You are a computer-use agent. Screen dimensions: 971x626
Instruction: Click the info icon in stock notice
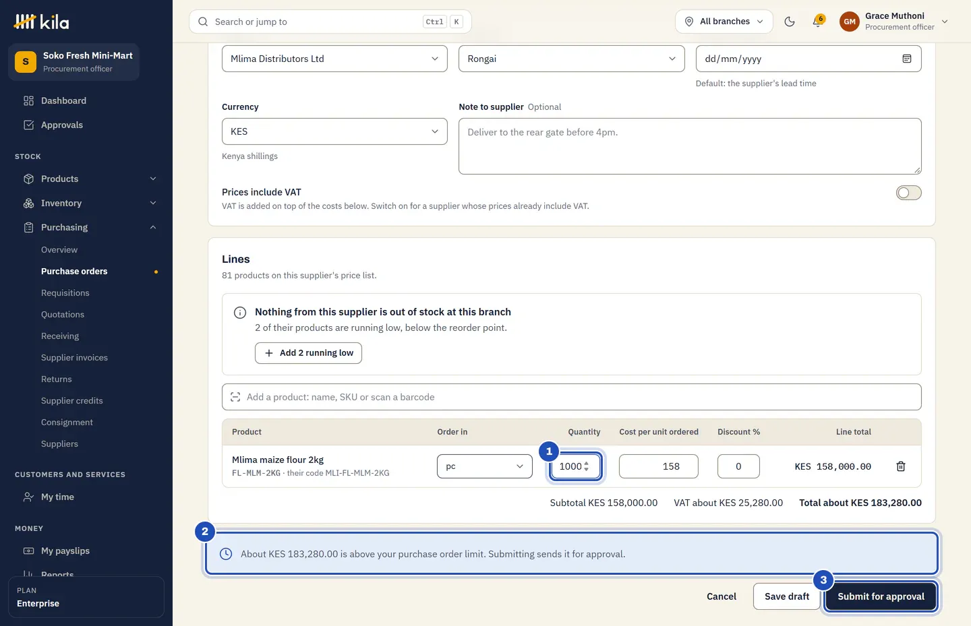[x=240, y=313]
